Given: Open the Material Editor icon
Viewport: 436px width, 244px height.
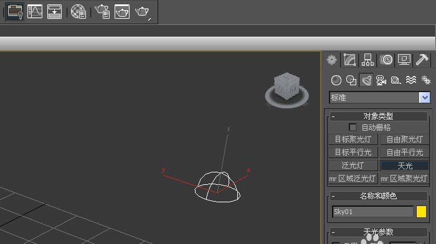Looking at the screenshot, I should 78,12.
